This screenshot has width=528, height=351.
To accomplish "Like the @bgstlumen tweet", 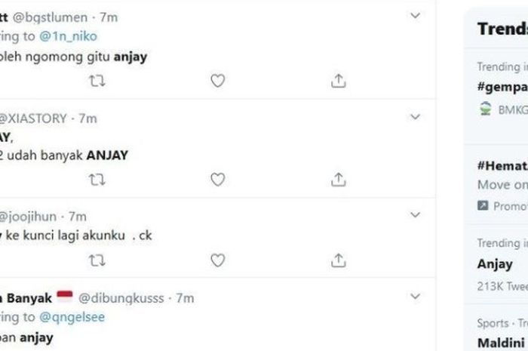I will (217, 81).
